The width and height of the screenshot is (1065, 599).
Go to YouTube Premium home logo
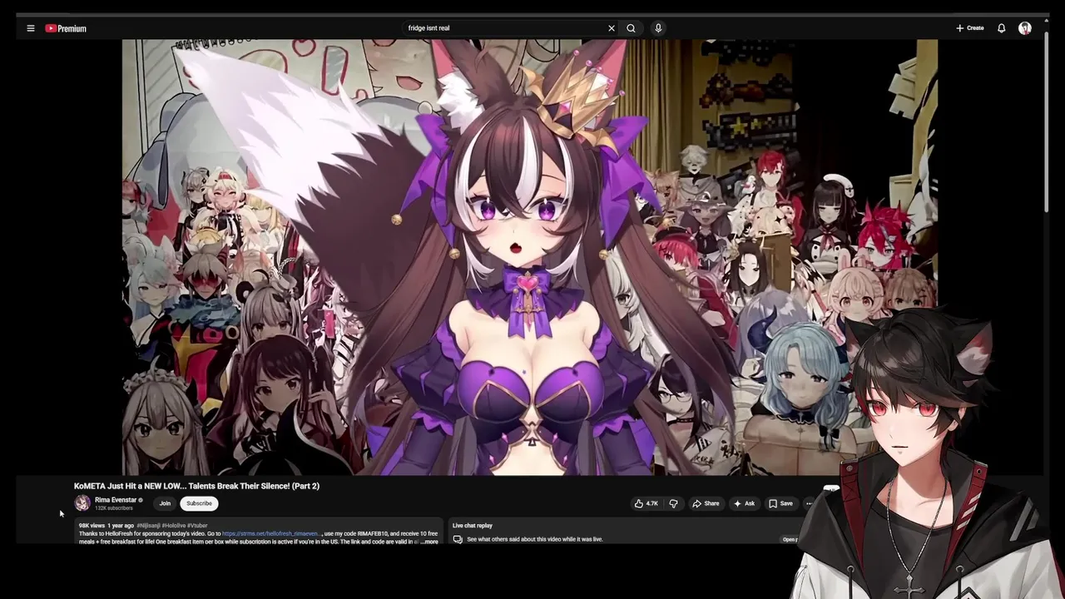pyautogui.click(x=66, y=28)
